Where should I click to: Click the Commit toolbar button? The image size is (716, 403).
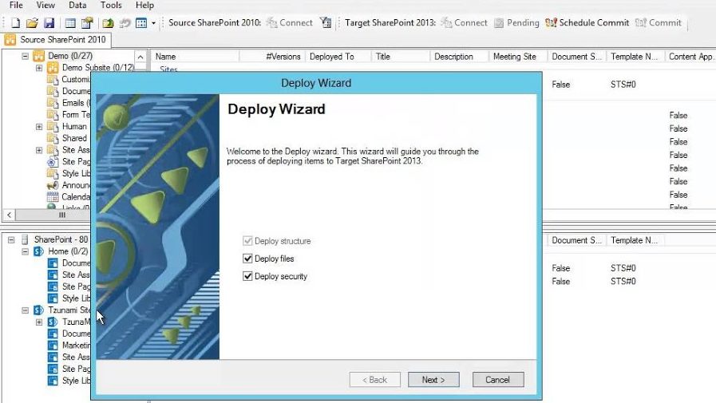658,22
